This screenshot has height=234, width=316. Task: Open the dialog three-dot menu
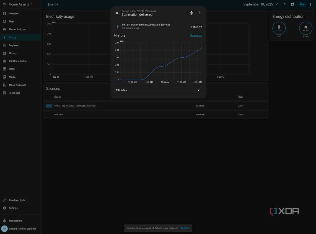point(199,13)
